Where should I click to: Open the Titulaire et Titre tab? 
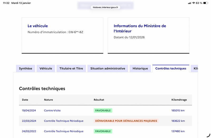[71, 69]
